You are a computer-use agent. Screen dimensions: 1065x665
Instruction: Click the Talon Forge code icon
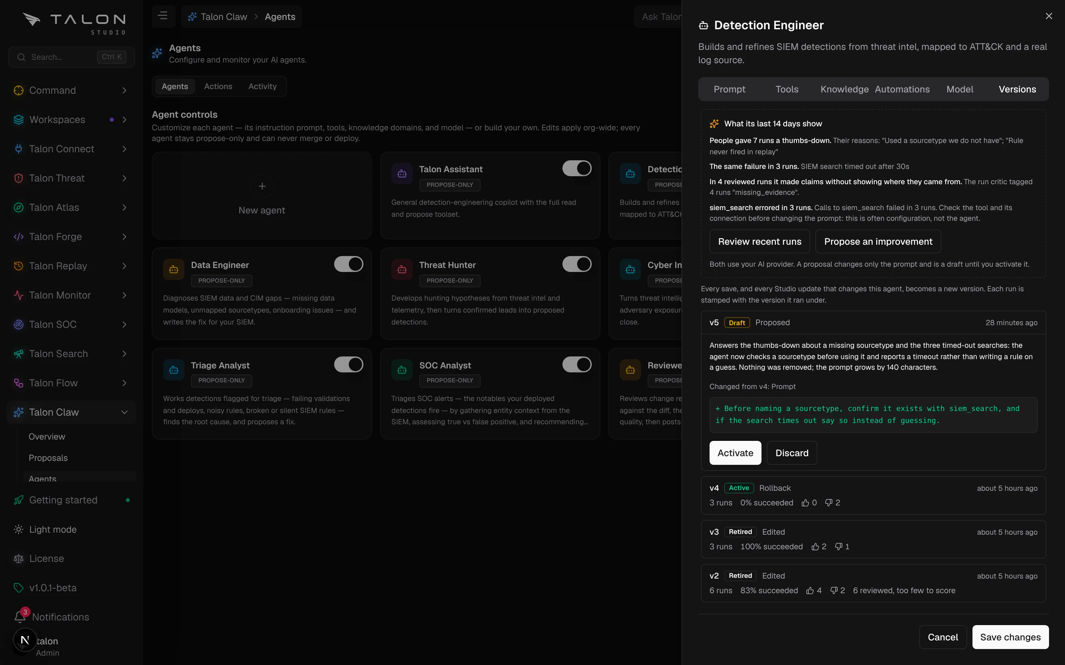(x=19, y=237)
